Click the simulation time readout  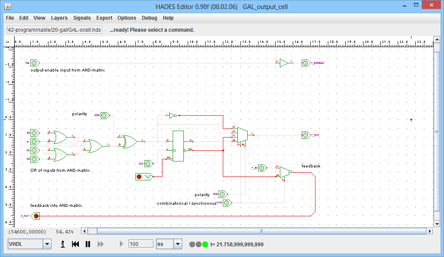tap(237, 244)
